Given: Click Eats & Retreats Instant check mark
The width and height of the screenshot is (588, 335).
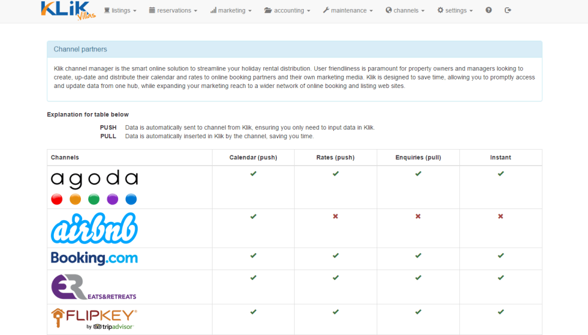Looking at the screenshot, I should click(x=500, y=278).
